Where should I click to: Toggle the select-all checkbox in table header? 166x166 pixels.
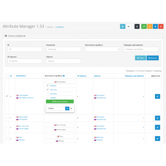pos(7,76)
